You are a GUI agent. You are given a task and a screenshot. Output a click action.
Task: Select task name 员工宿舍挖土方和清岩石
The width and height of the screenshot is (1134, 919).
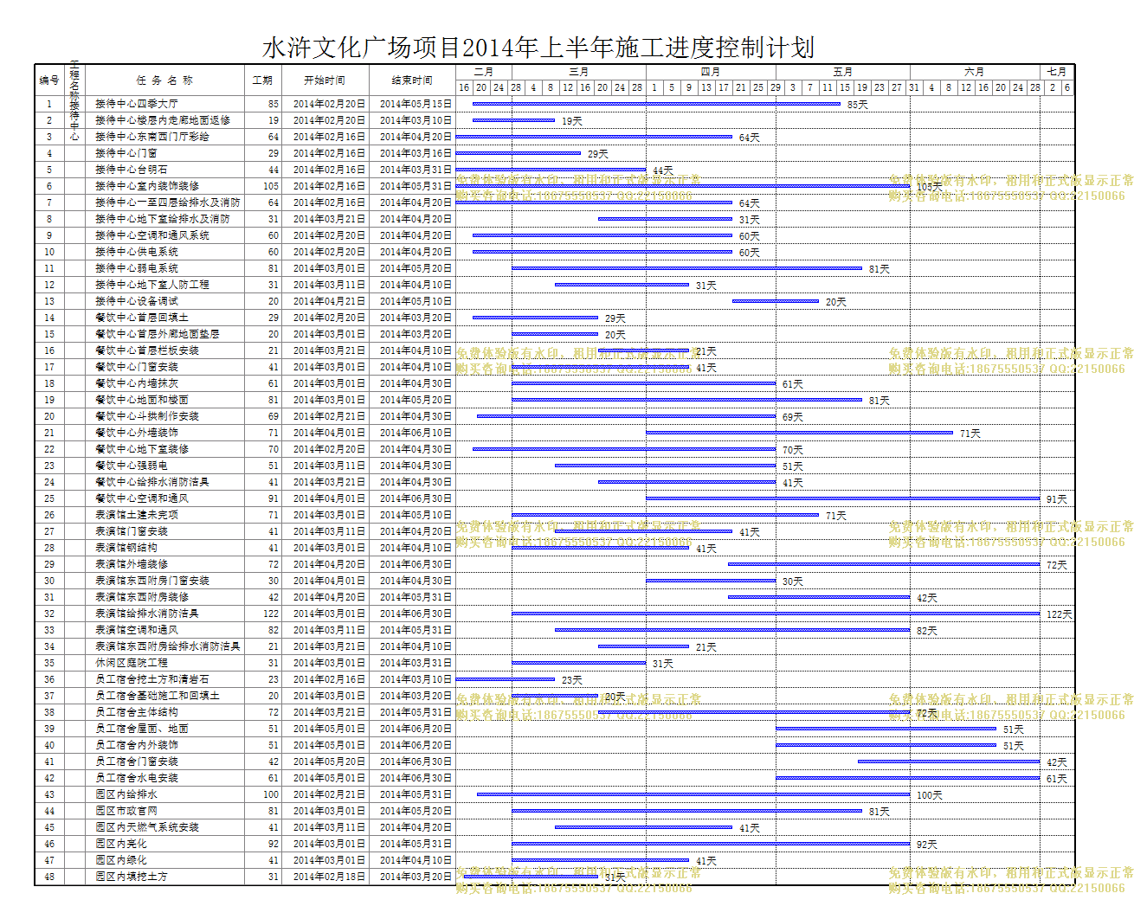tap(152, 679)
